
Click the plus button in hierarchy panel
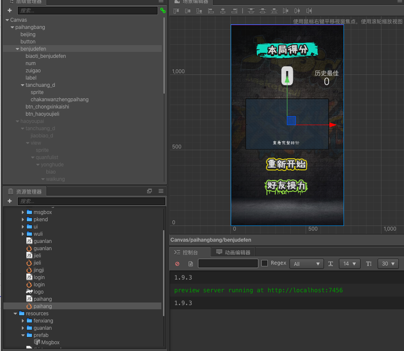tap(10, 11)
